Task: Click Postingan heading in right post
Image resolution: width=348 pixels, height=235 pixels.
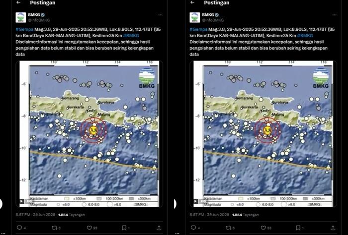Action: (x=217, y=2)
